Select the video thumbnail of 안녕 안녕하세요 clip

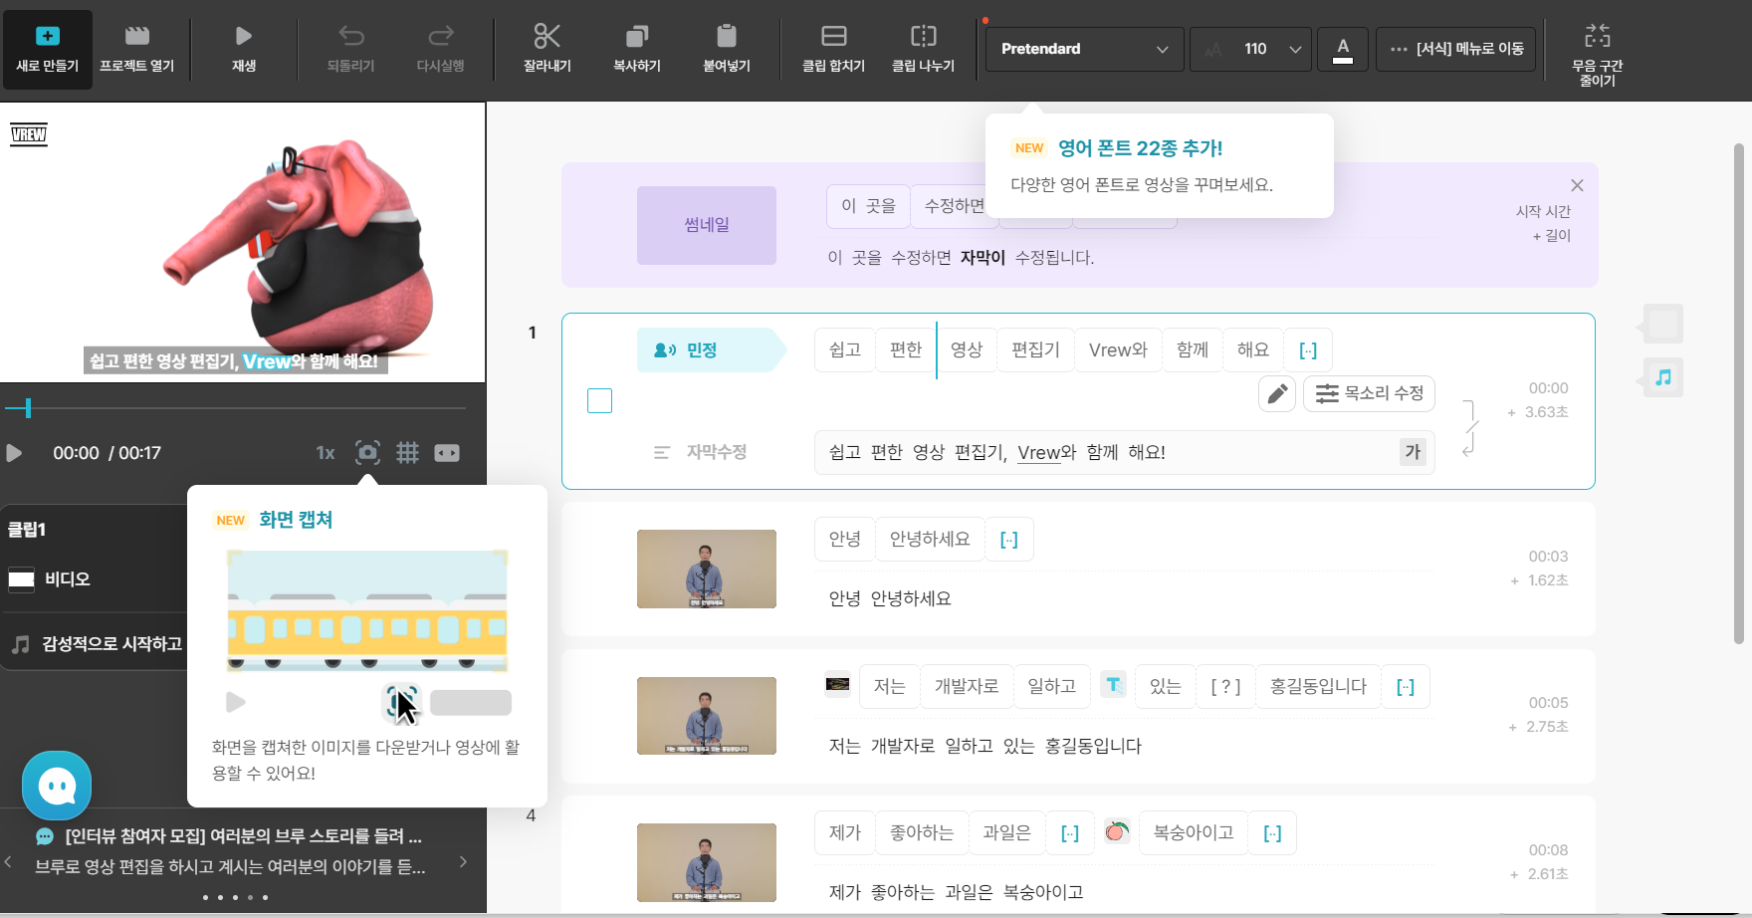click(x=707, y=569)
